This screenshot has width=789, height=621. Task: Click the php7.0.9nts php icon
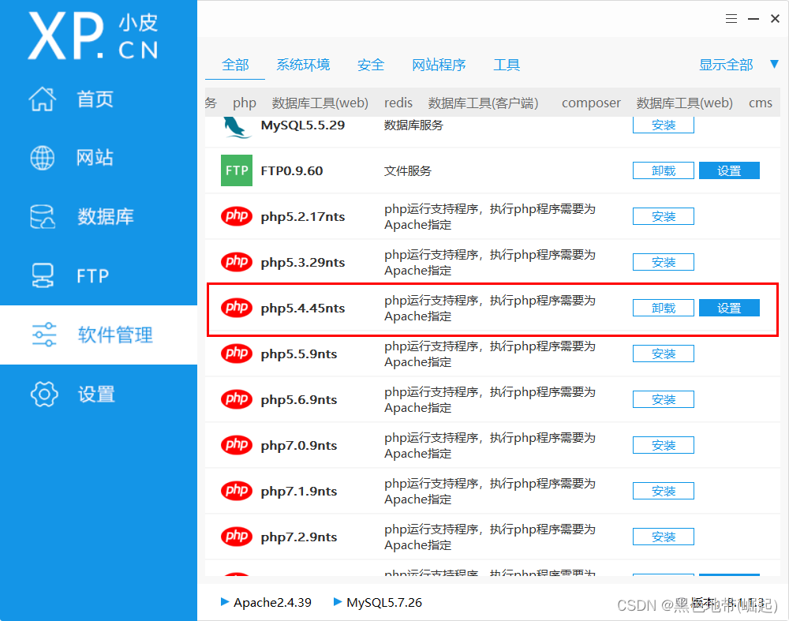point(237,445)
